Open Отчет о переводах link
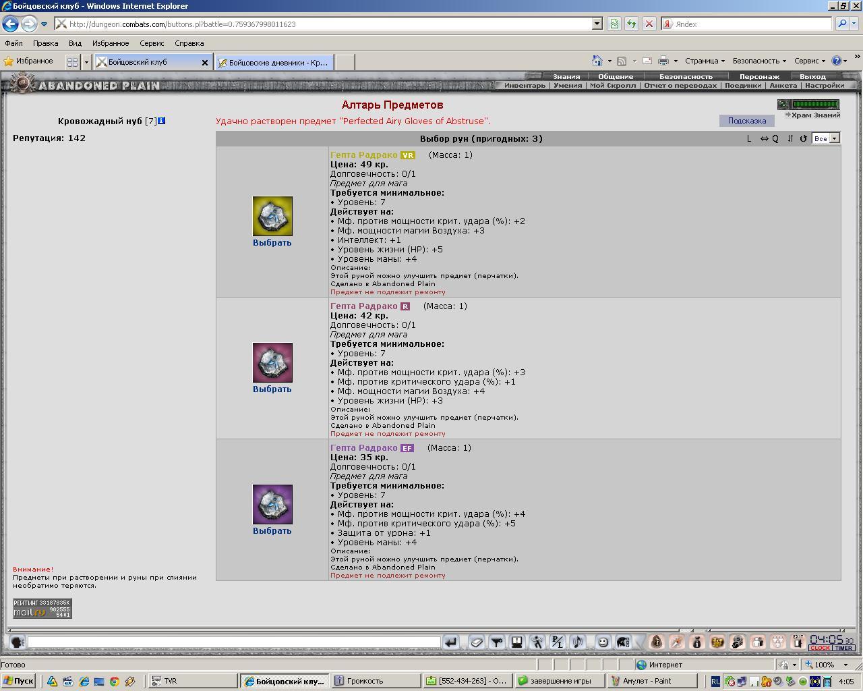Viewport: 863px width, 691px height. pos(680,86)
